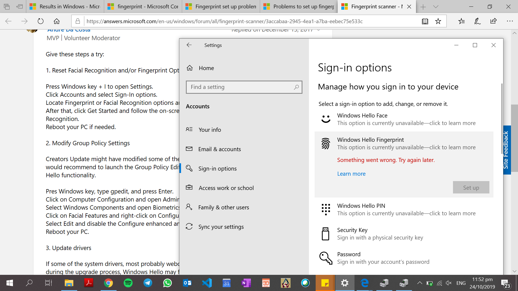Switch to Fingerprint set up problem tab
Screen dimensions: 518x291
tap(221, 6)
